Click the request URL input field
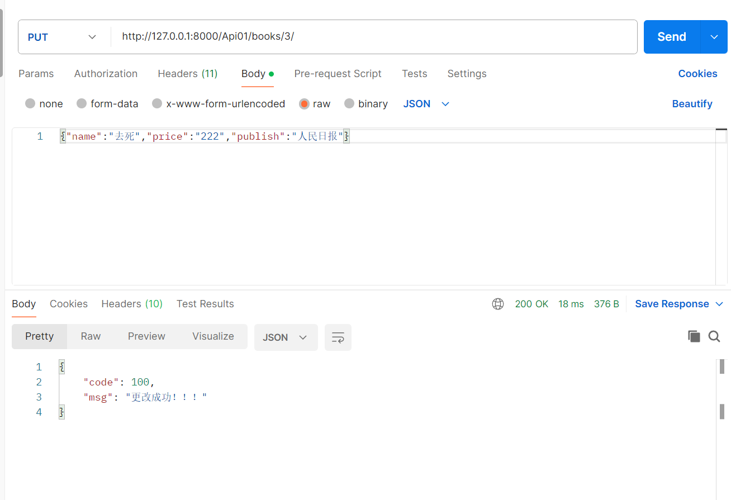 pos(374,37)
